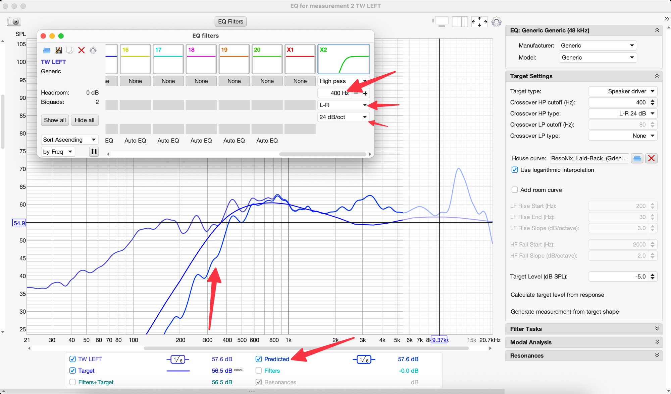Click the EQ Filters button

click(x=230, y=22)
